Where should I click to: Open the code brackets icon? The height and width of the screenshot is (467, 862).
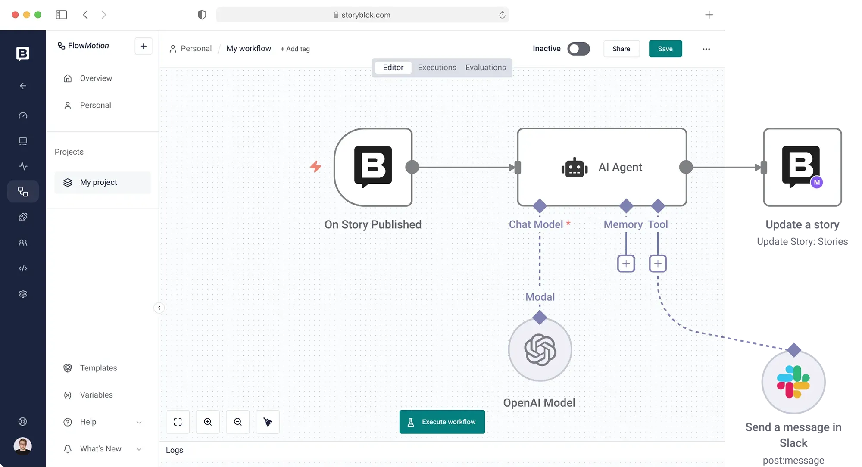point(23,268)
